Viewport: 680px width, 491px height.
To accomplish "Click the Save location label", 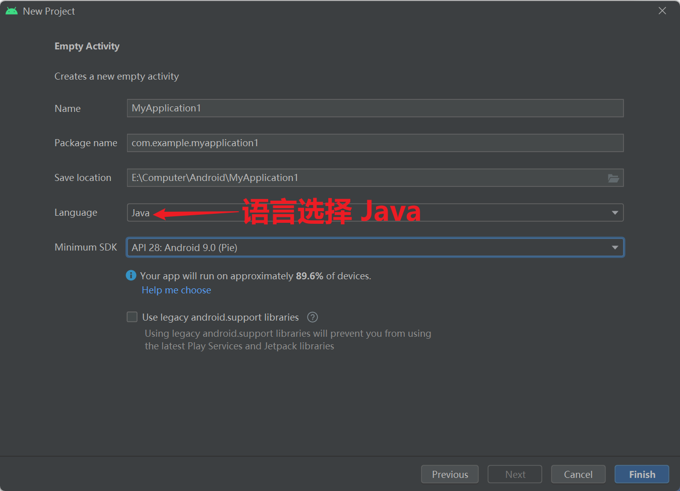I will click(x=83, y=178).
